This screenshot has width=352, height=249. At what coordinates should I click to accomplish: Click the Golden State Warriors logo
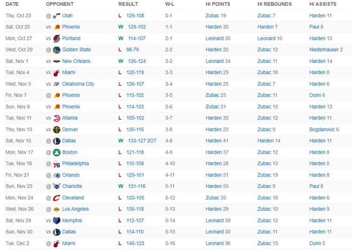(x=57, y=50)
